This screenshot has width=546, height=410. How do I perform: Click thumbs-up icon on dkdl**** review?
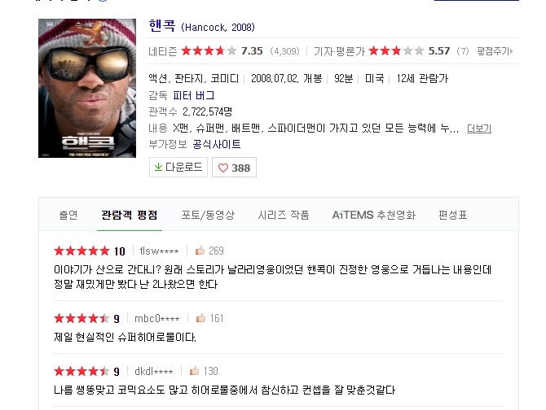tap(194, 371)
